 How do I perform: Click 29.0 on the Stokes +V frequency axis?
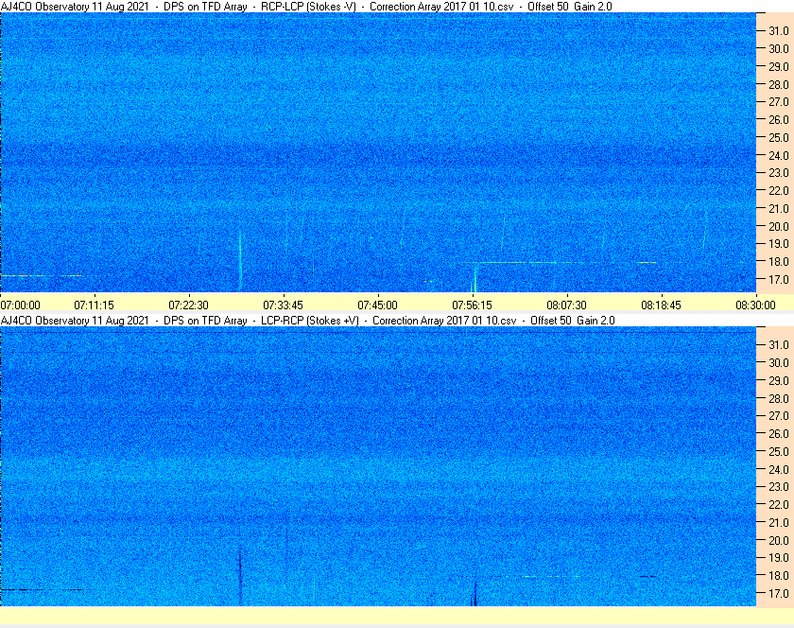pyautogui.click(x=779, y=380)
